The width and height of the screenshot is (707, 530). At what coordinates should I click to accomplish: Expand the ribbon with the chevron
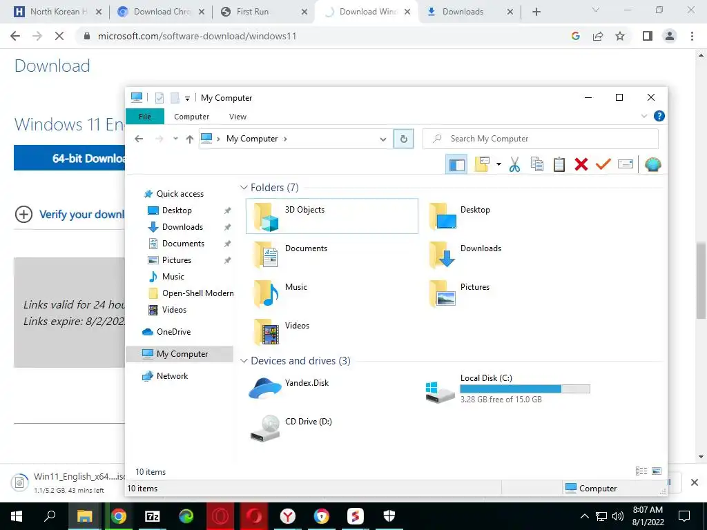[x=644, y=116]
